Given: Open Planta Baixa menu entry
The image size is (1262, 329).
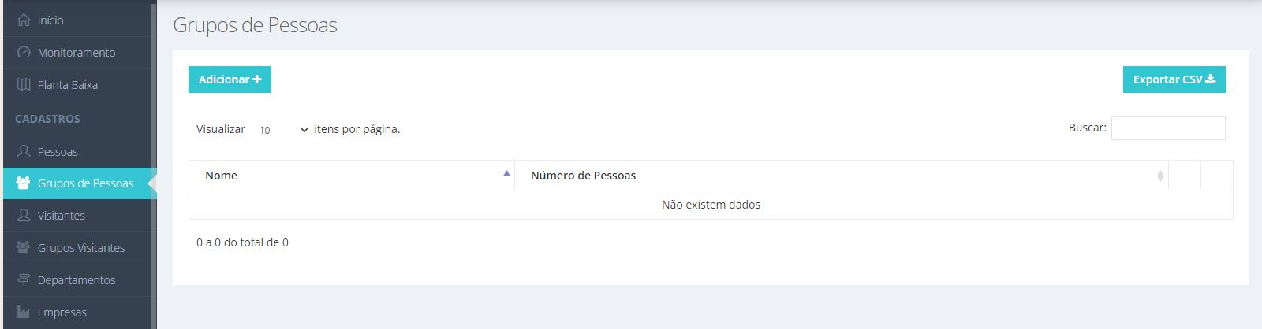Looking at the screenshot, I should click(x=77, y=85).
